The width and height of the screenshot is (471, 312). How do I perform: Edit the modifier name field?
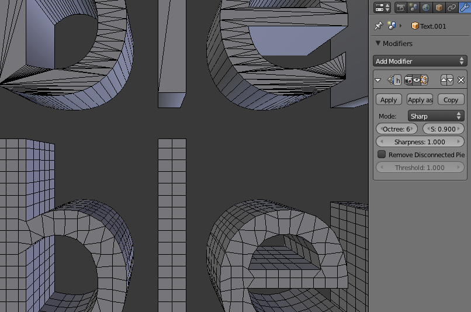tap(398, 80)
